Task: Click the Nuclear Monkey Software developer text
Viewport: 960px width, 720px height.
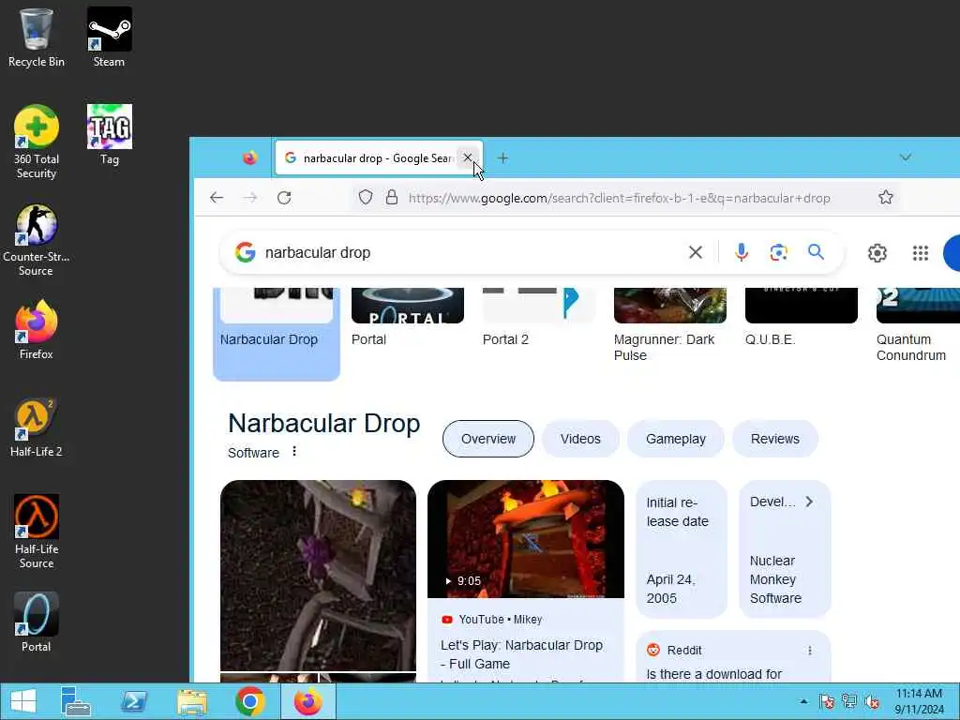Action: [775, 579]
